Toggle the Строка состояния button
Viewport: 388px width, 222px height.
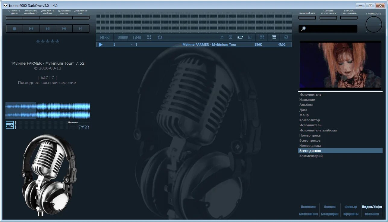[x=349, y=18]
